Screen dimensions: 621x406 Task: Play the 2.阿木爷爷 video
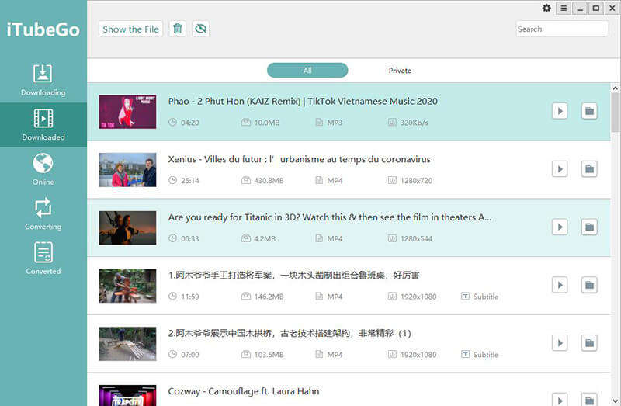560,342
